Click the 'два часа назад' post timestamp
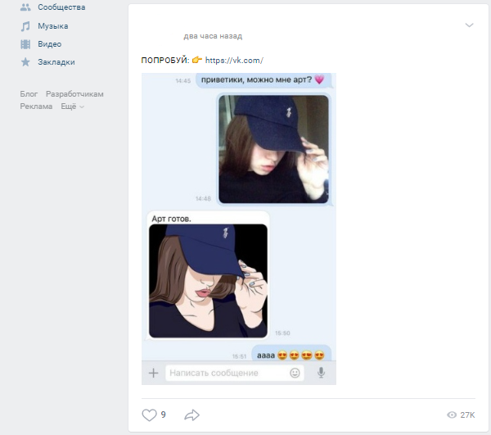 pyautogui.click(x=213, y=36)
